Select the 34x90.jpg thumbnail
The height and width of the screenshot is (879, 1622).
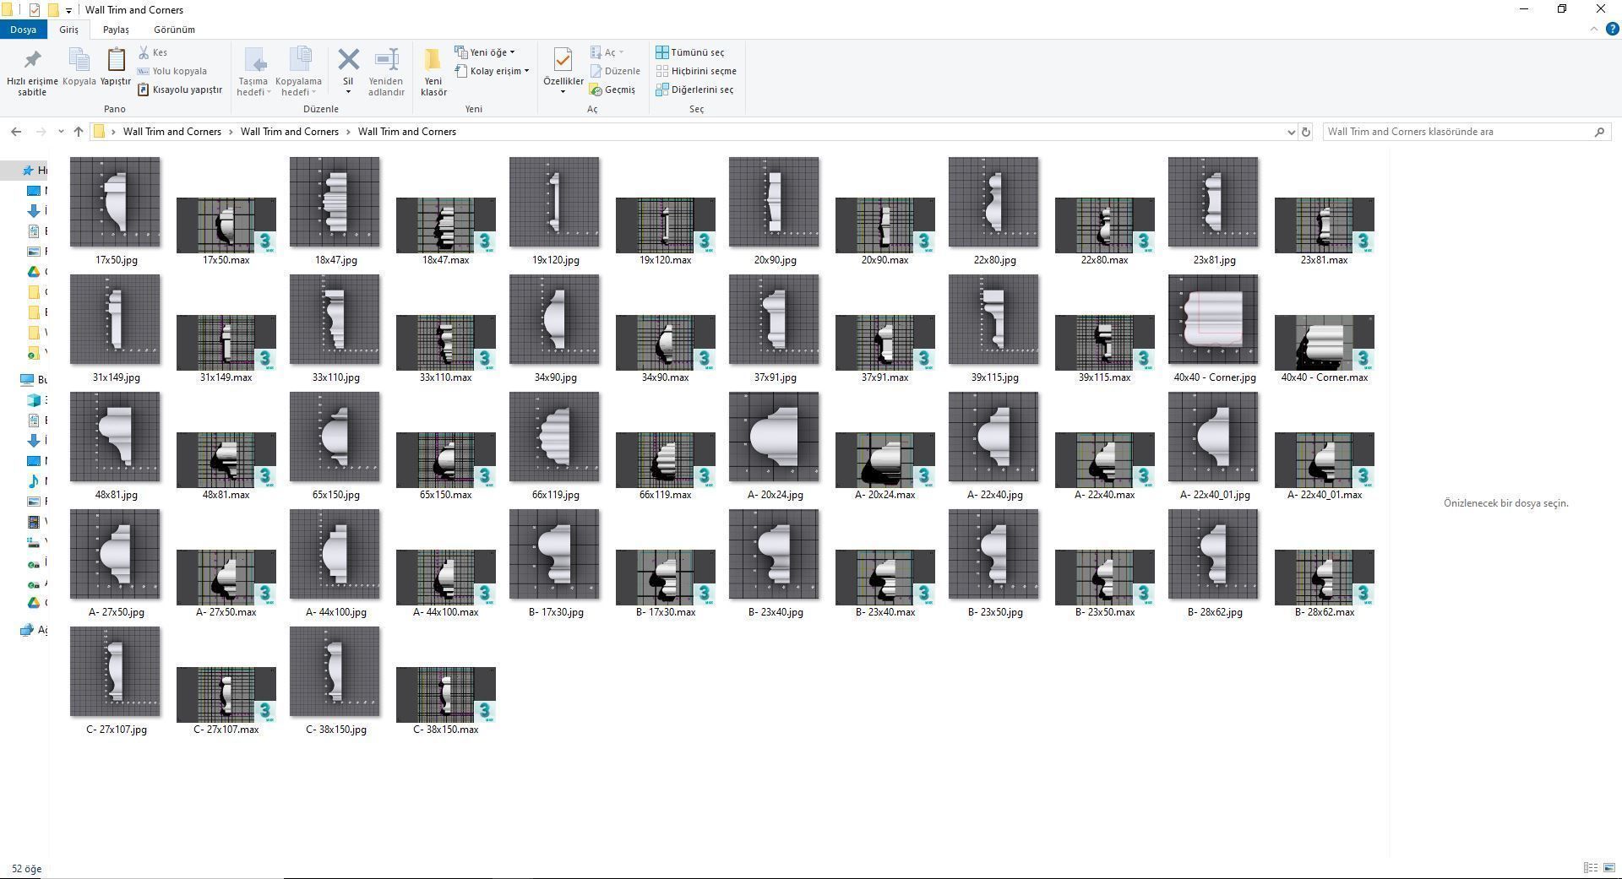coord(554,319)
